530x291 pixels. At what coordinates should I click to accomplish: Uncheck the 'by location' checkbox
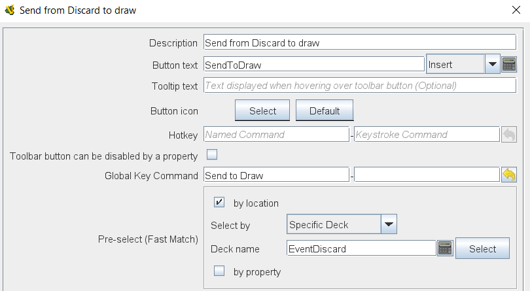point(219,203)
